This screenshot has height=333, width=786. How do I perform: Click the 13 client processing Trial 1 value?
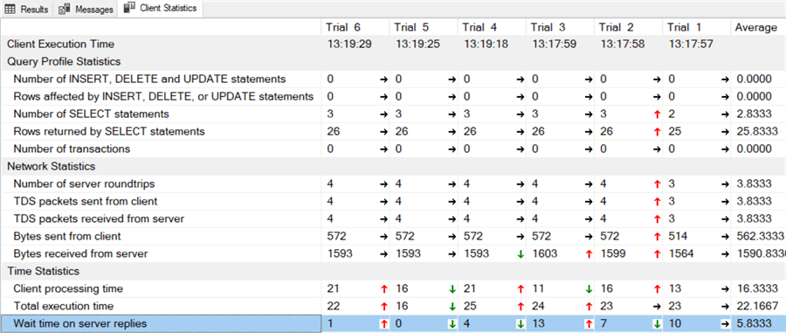[675, 288]
